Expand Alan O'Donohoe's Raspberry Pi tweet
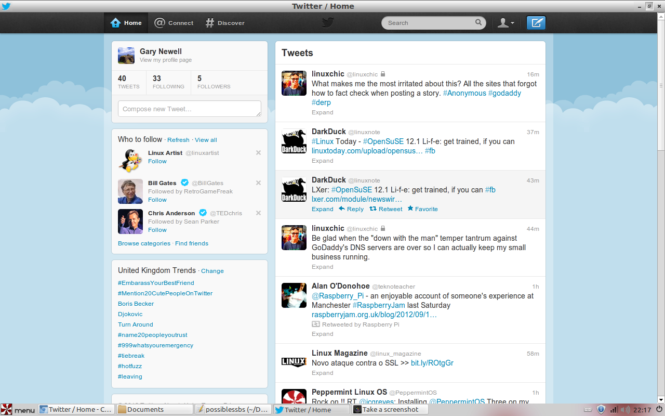 click(x=323, y=334)
